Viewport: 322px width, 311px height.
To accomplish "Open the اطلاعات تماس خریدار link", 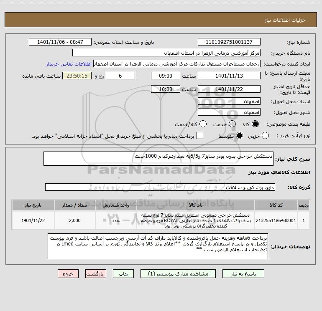I will click(69, 64).
